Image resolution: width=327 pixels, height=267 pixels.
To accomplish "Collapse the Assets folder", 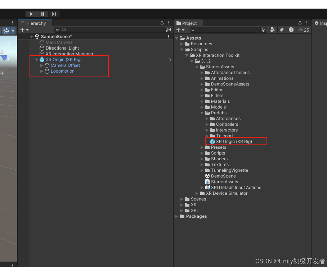I will (176, 38).
